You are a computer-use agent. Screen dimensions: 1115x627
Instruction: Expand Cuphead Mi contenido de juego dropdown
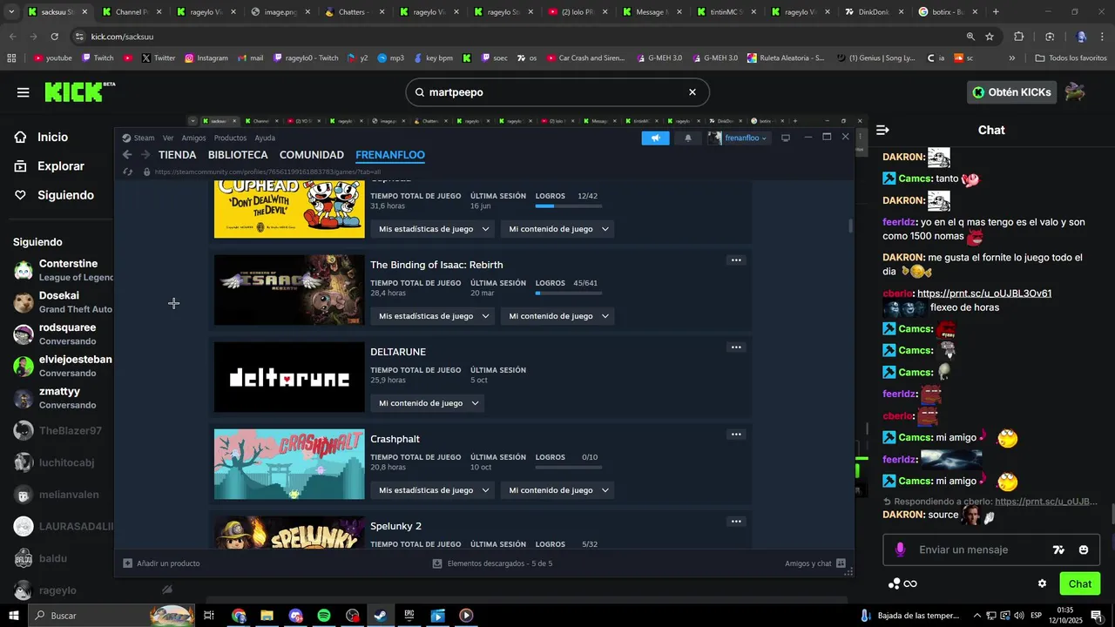(557, 229)
